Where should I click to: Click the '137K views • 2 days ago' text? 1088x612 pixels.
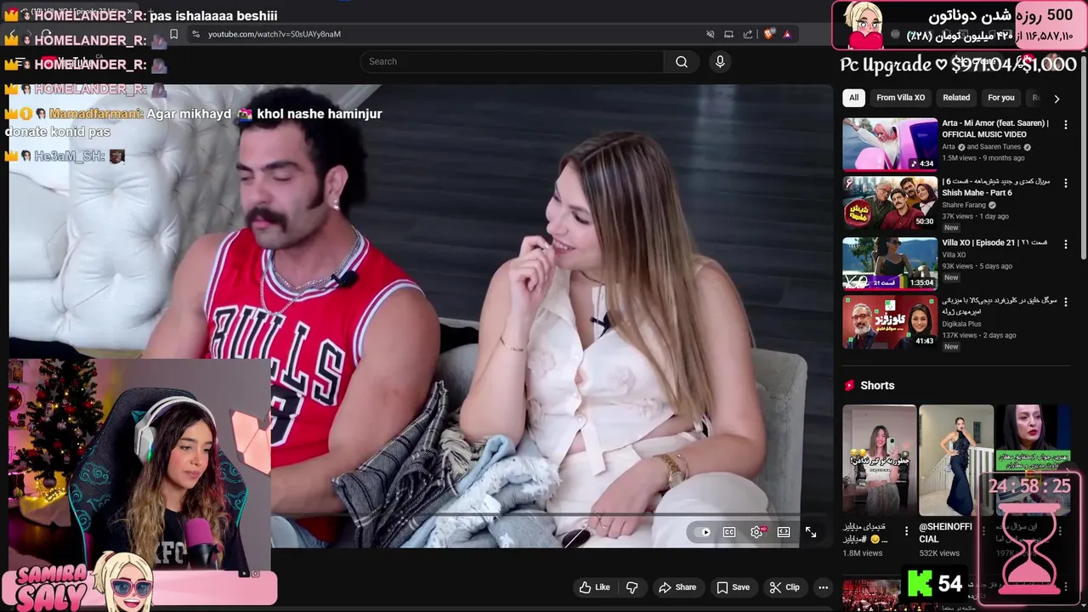978,335
